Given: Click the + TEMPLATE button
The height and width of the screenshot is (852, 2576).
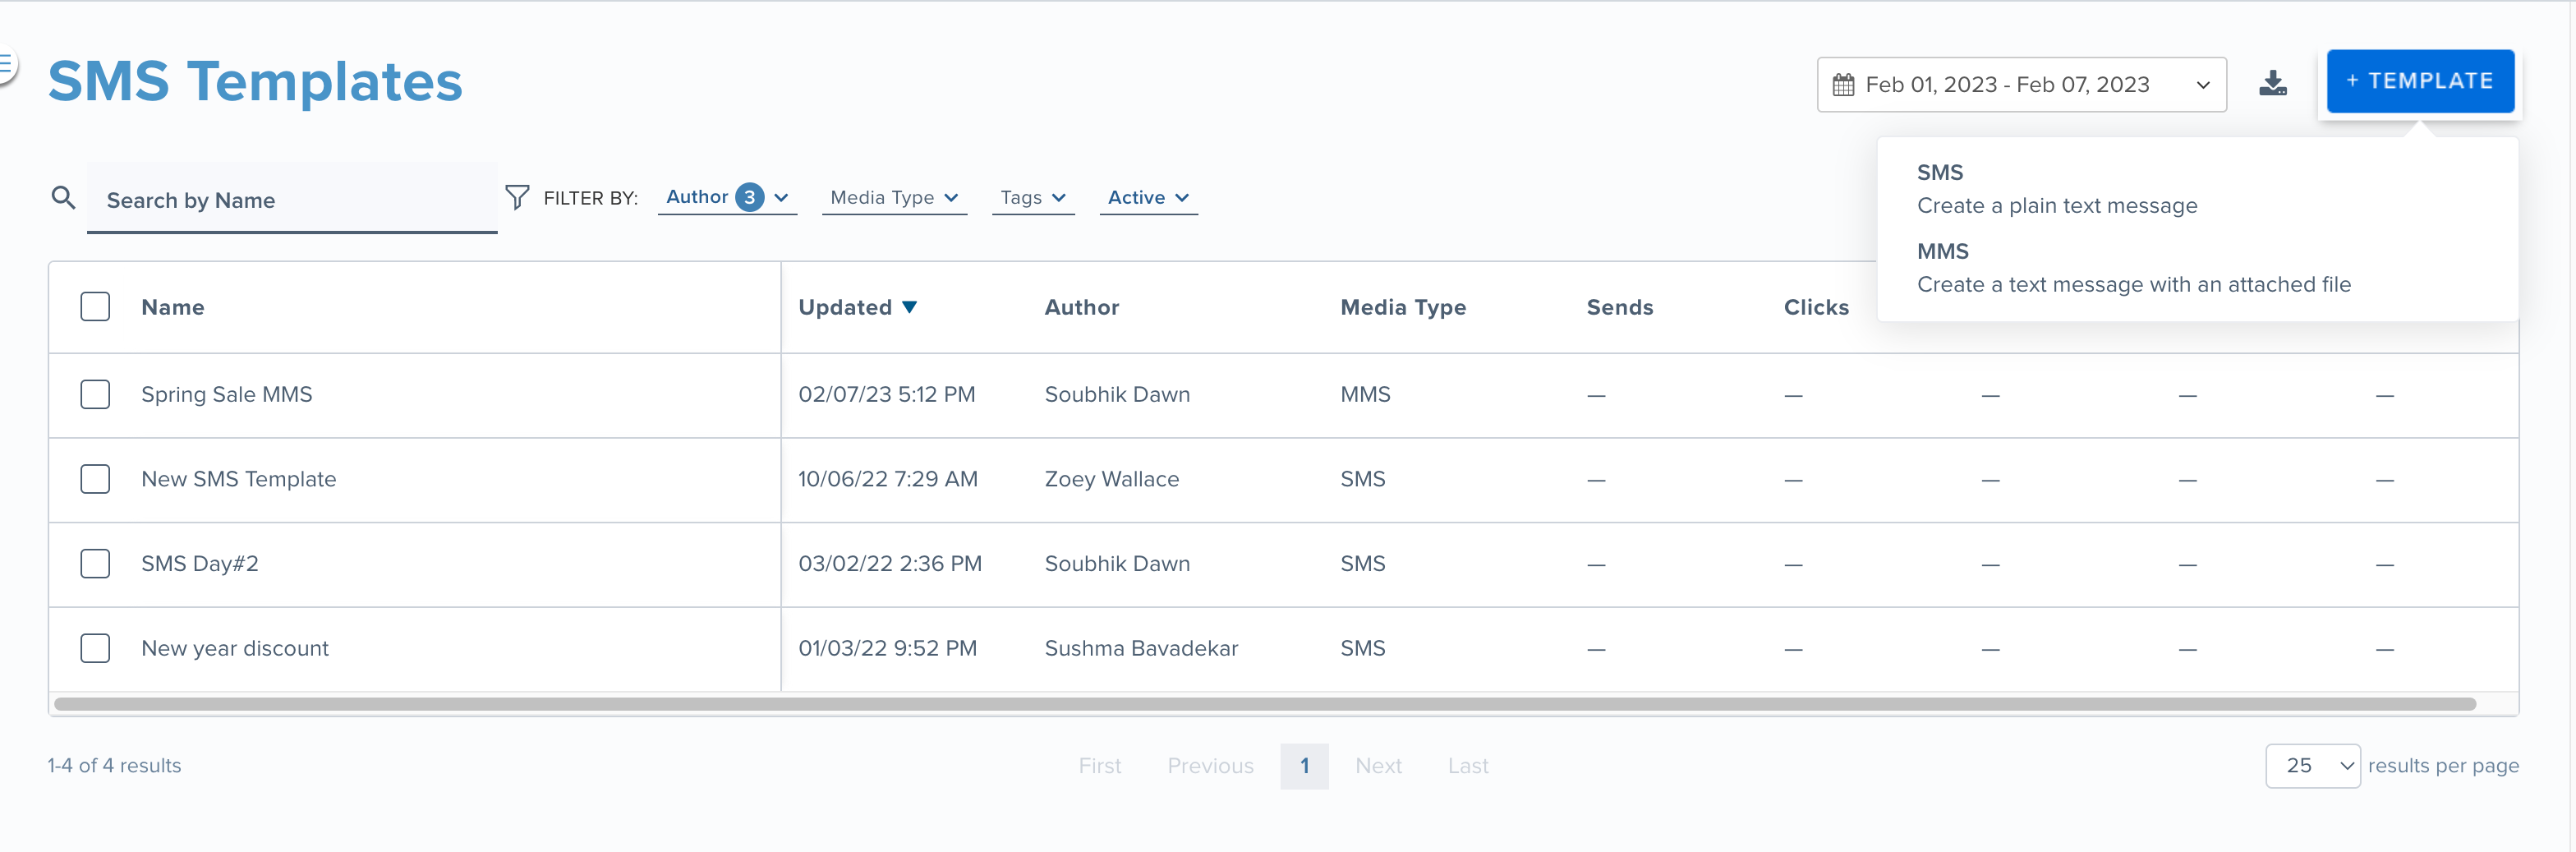Looking at the screenshot, I should (2420, 81).
